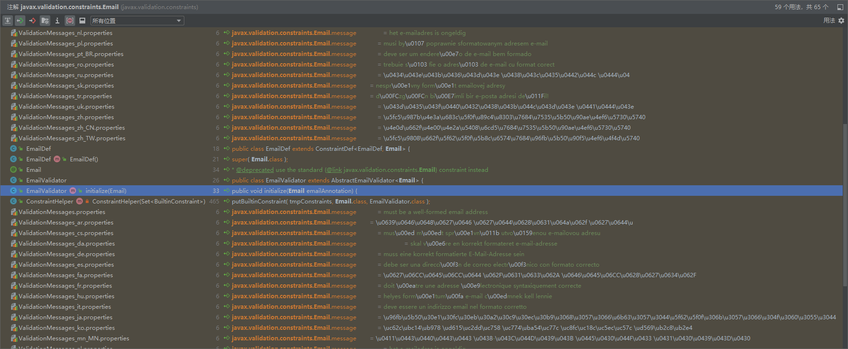Open the 所有位置 scope dropdown

click(137, 21)
